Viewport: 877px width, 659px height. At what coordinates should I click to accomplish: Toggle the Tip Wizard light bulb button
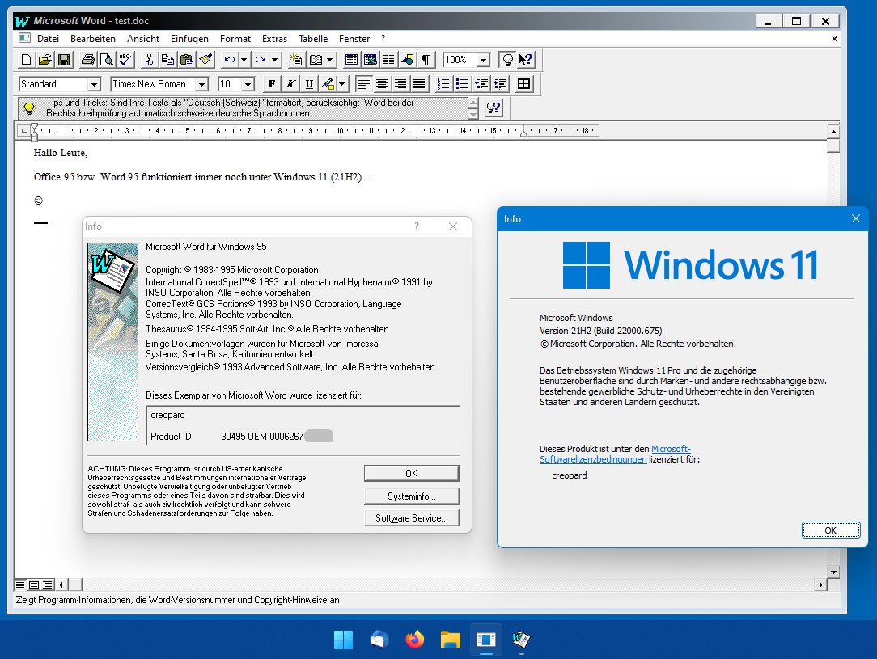coord(507,60)
